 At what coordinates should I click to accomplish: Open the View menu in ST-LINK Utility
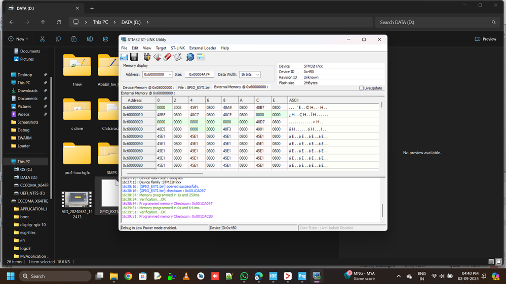pos(147,48)
